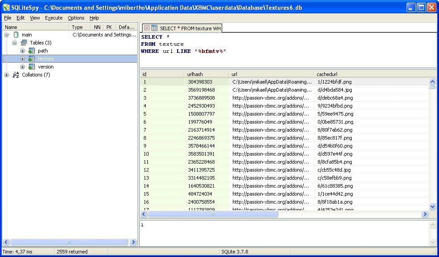Screen dimensions: 439x257
Task: Click the SQLiteSpy title bar icon
Action: click(x=5, y=8)
